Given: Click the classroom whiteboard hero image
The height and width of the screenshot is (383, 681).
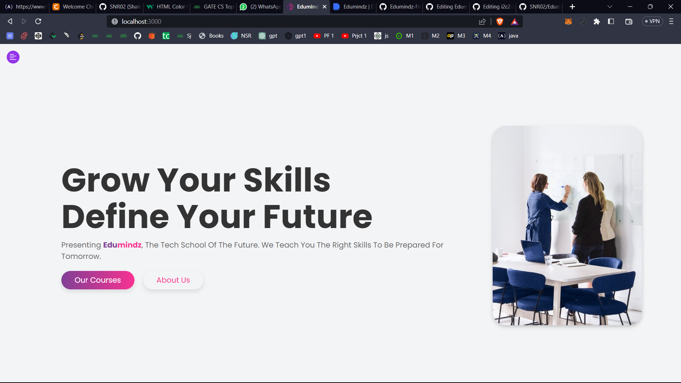Looking at the screenshot, I should (567, 226).
